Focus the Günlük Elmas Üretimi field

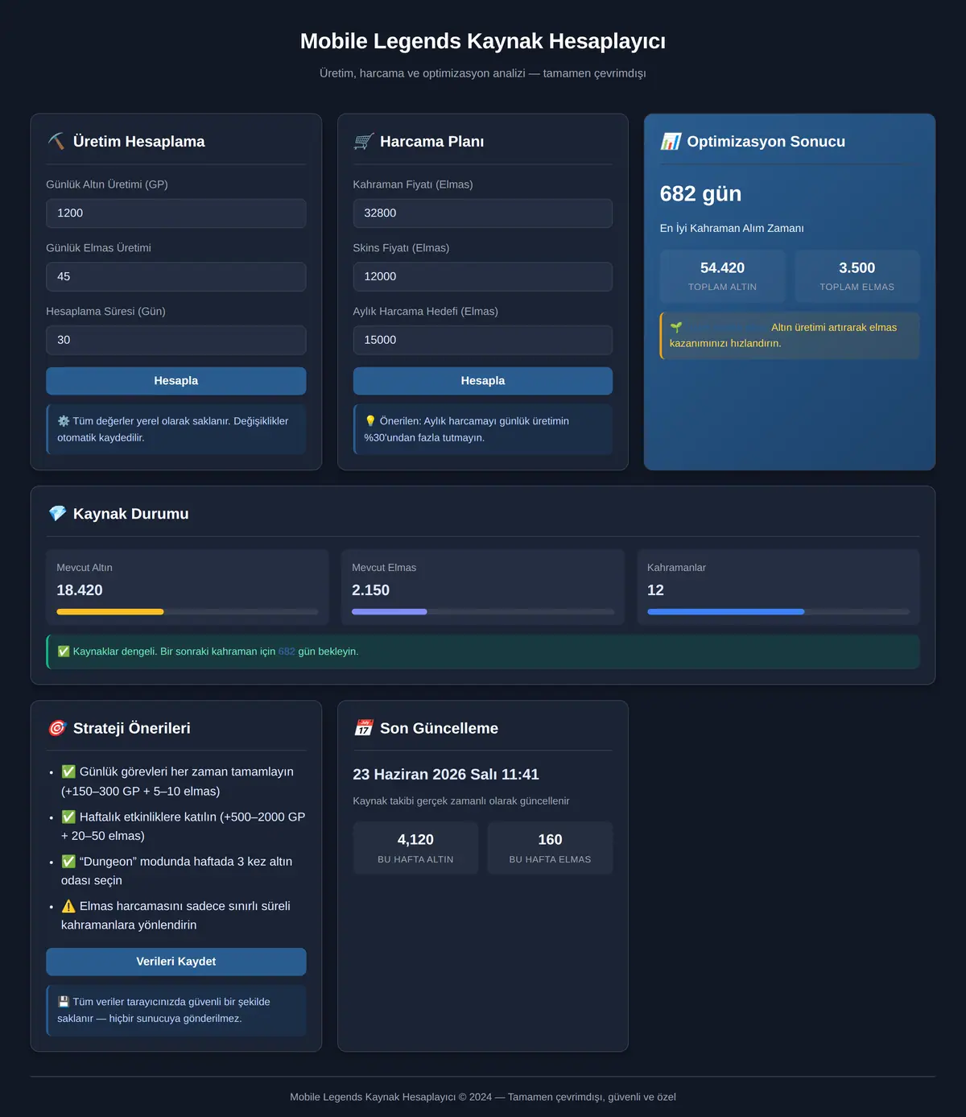point(176,277)
